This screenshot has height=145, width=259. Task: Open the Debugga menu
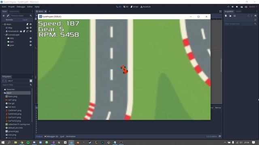pyautogui.click(x=21, y=7)
